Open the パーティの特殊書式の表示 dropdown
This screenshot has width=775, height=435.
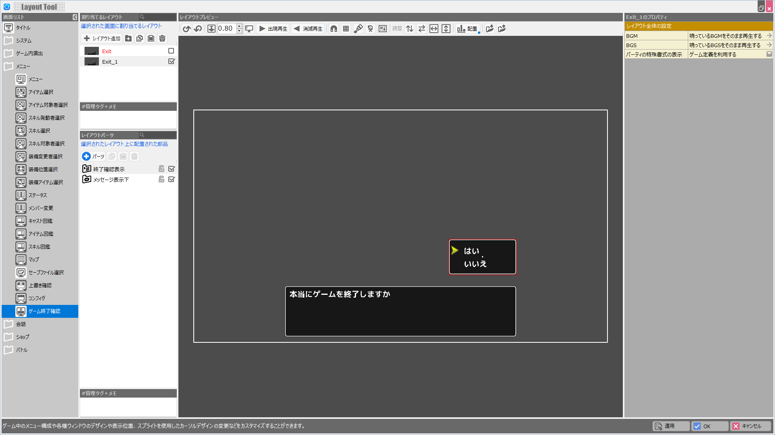click(x=769, y=54)
